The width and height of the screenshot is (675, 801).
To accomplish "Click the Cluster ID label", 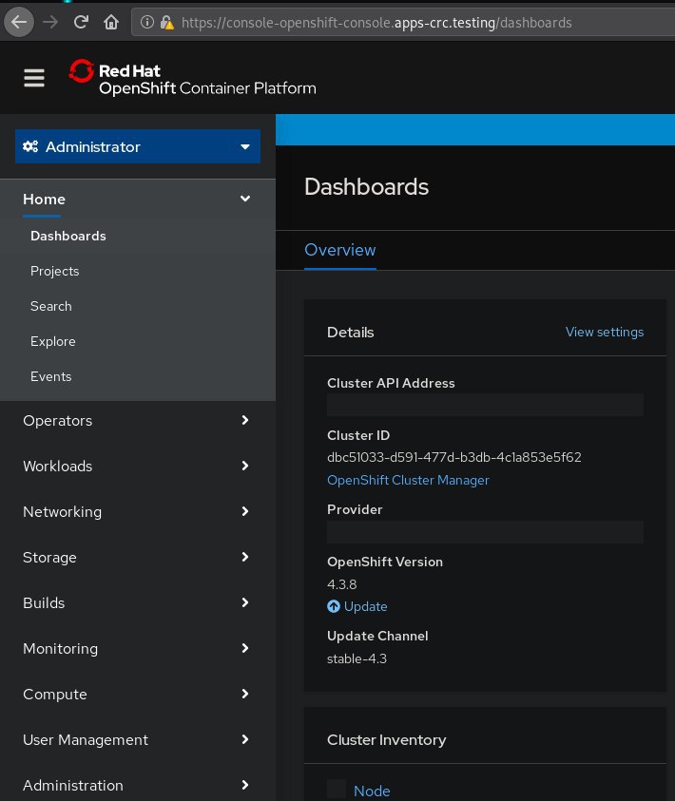I will (358, 435).
